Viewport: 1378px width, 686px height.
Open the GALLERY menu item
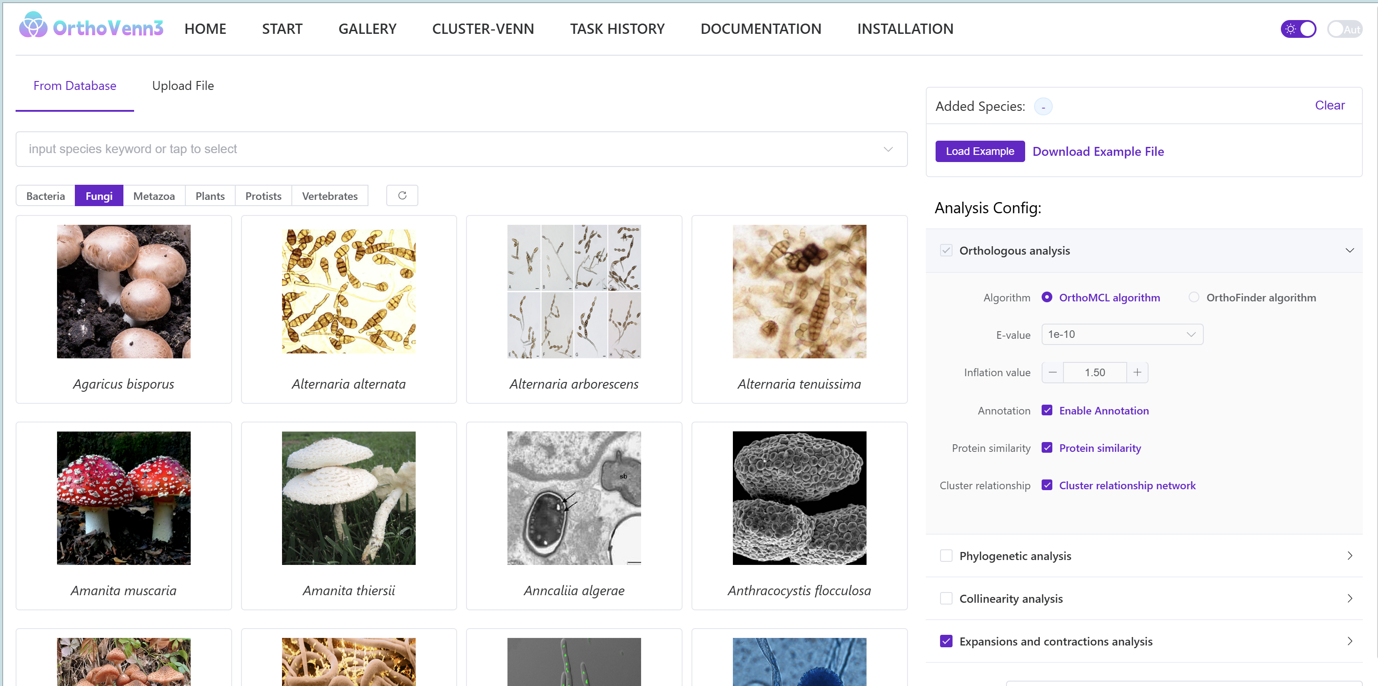[367, 29]
